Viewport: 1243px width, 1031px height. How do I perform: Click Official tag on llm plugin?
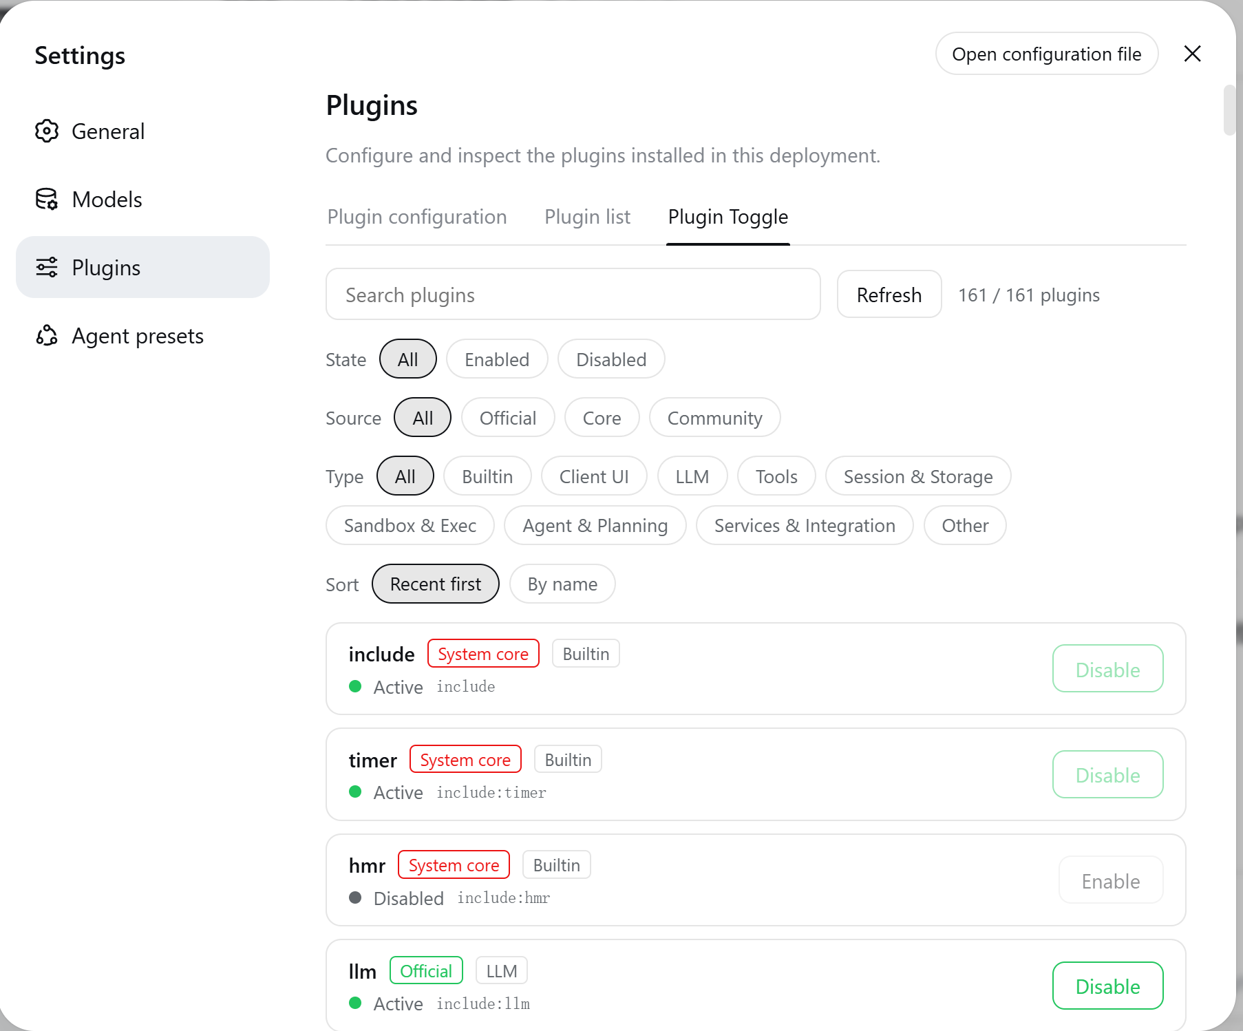coord(426,971)
